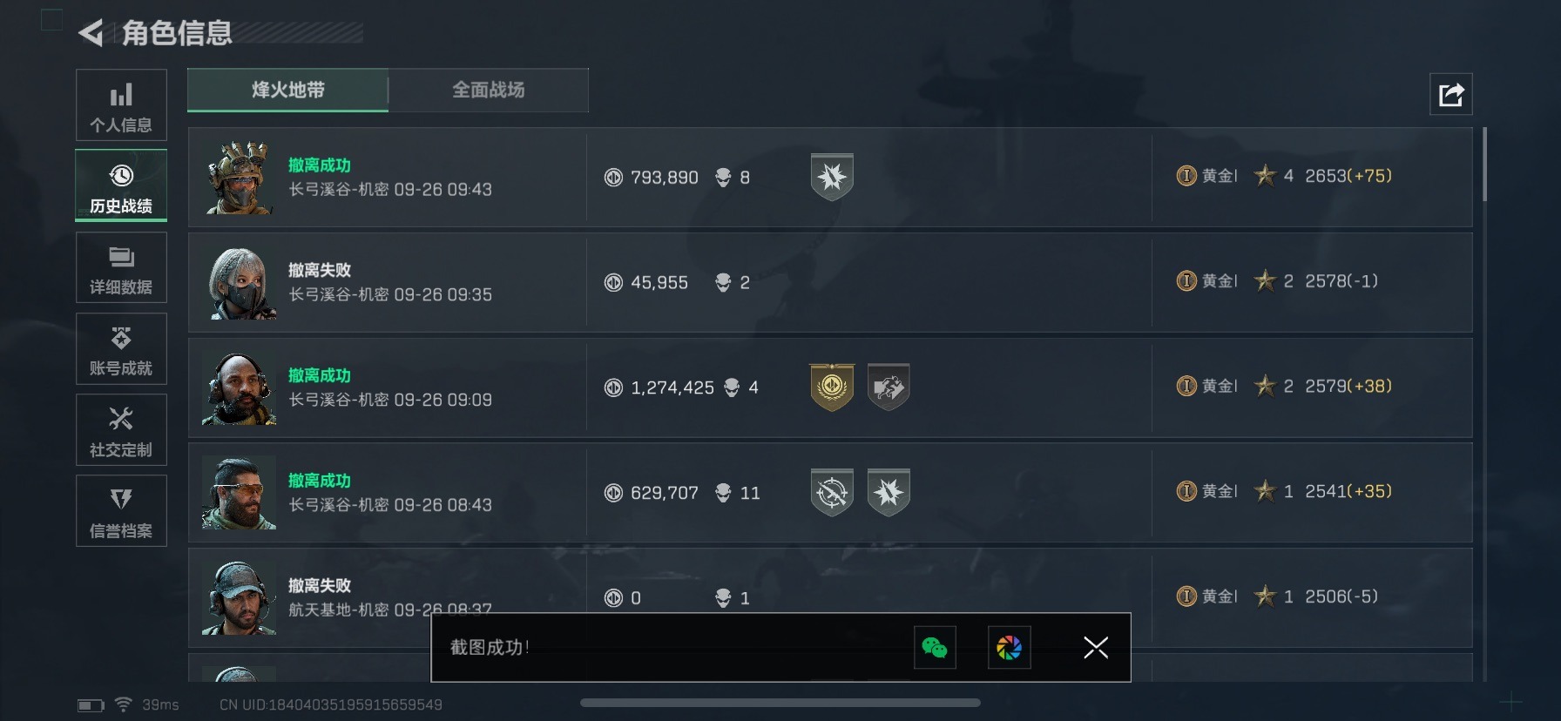Share screenshot via WeChat icon
The width and height of the screenshot is (1561, 721).
pyautogui.click(x=935, y=648)
